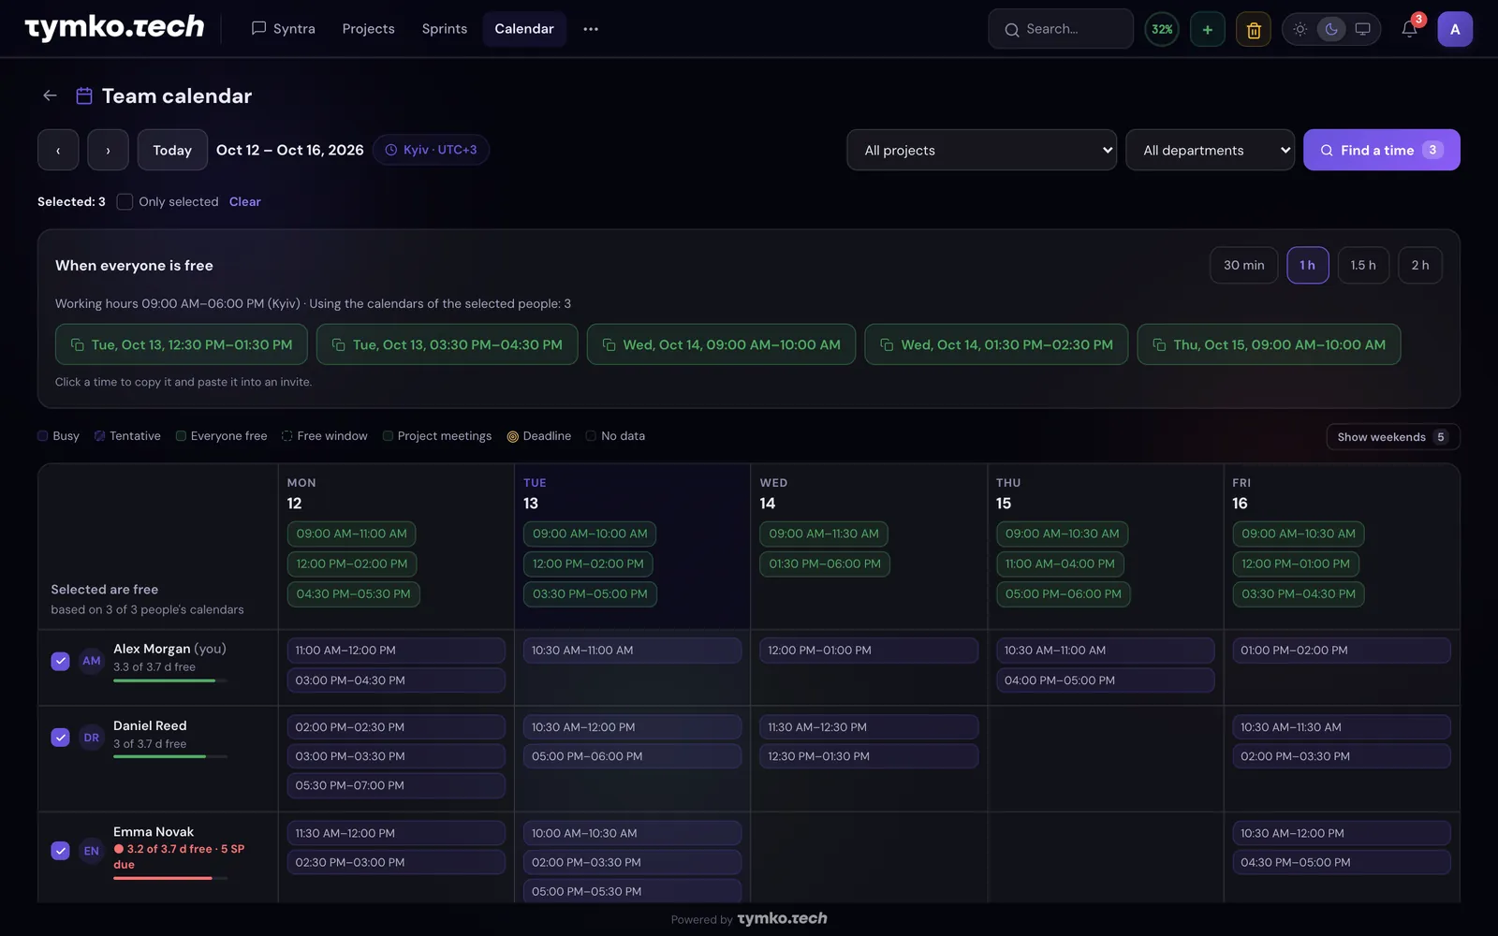
Task: Switch to light theme sun icon
Action: tap(1300, 29)
